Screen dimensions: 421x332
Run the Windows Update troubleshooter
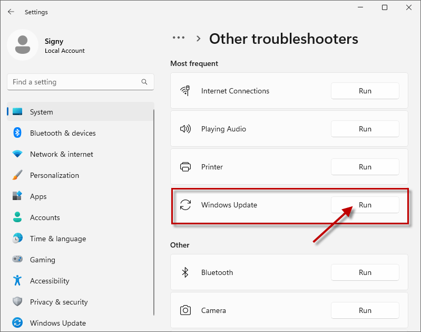tap(365, 205)
